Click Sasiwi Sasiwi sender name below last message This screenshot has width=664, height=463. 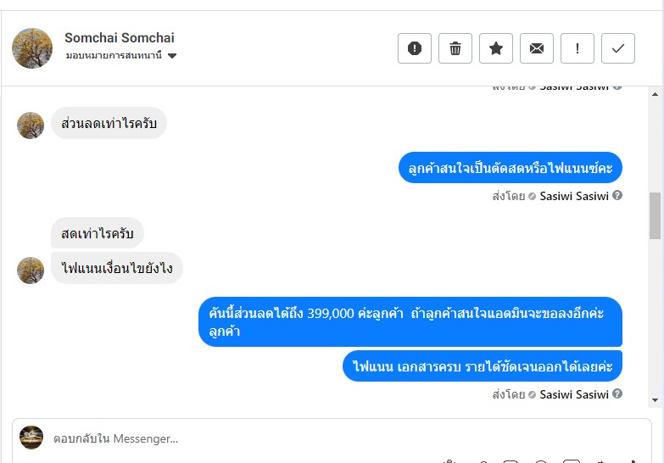click(x=574, y=394)
